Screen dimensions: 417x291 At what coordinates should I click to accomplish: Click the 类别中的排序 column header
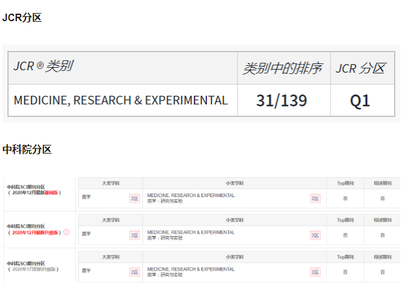[282, 68]
